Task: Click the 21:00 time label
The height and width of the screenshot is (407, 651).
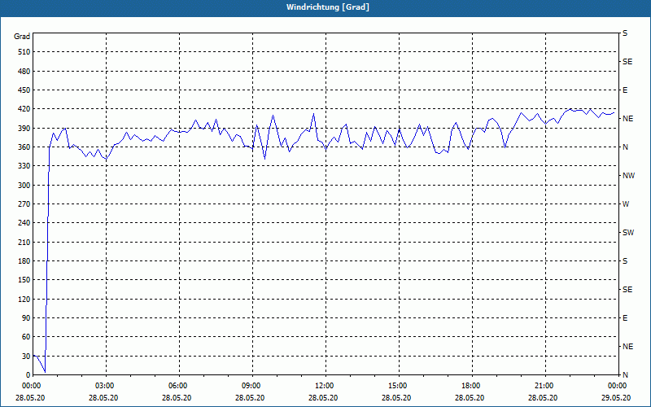Action: coord(545,386)
